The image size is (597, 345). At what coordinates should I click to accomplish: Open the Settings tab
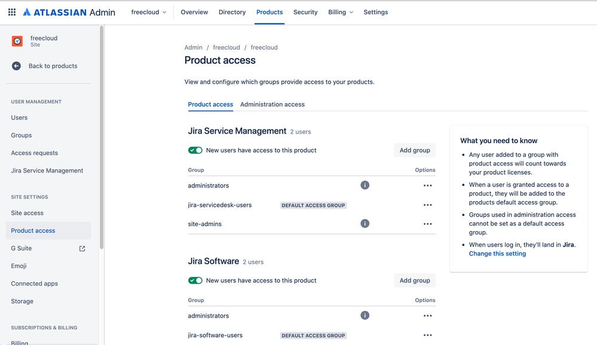point(376,12)
